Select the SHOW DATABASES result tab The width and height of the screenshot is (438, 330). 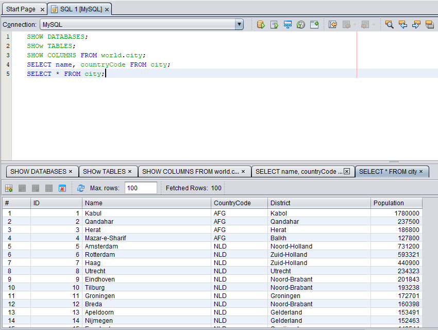pos(38,170)
